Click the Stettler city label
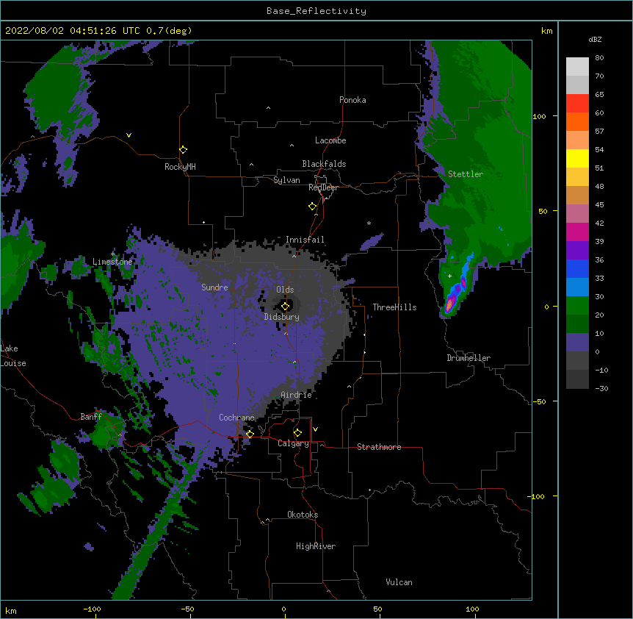Screen dimensions: 633x619 tap(466, 174)
